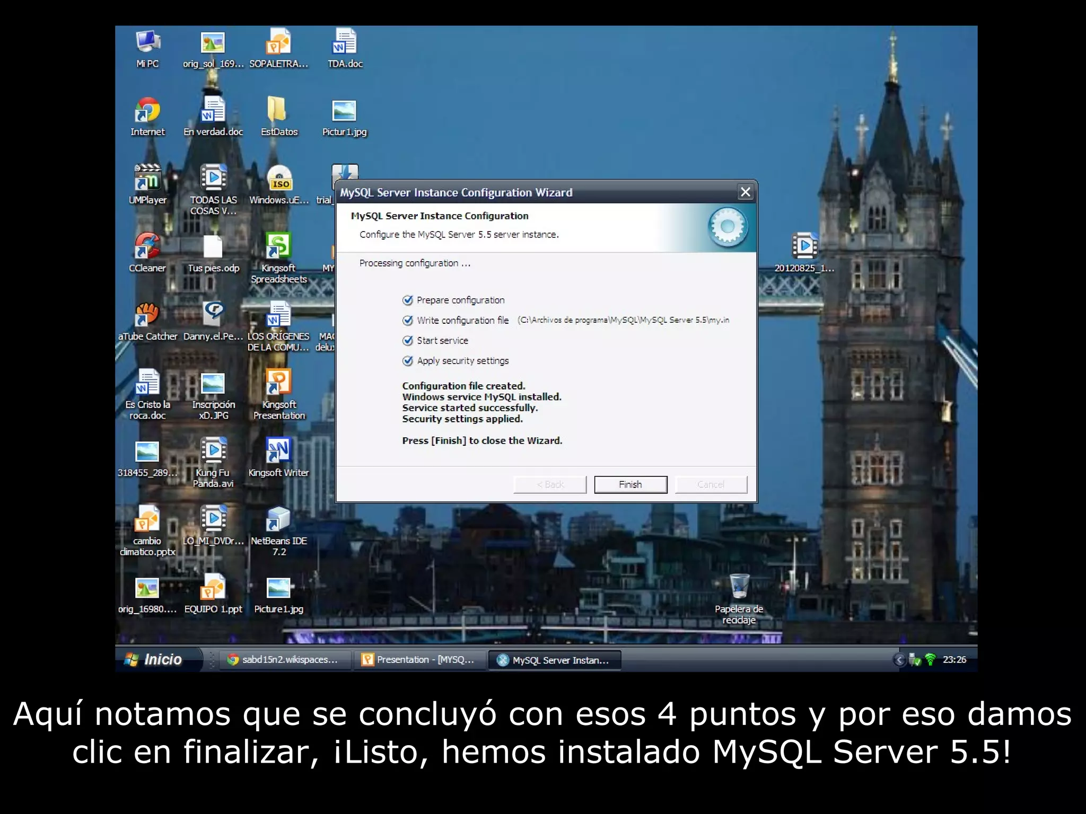The image size is (1086, 814).
Task: Launch NetBeans IDE 7.2 shortcut
Action: tap(279, 532)
